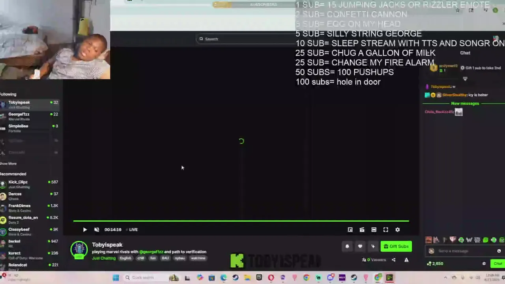Start playback with the player's play button

(x=85, y=230)
